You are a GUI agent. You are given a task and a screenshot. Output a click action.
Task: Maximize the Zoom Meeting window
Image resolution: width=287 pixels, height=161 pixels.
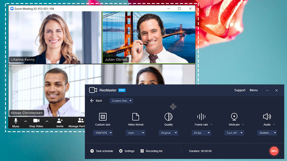point(179,9)
